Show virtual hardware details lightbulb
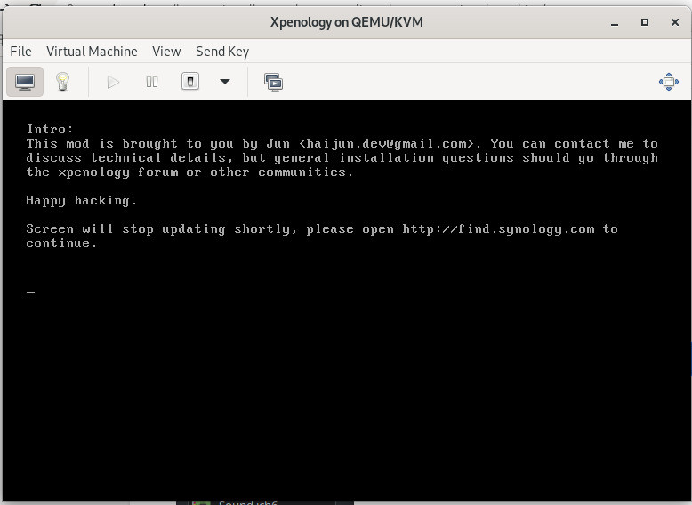The width and height of the screenshot is (692, 505). pos(62,82)
